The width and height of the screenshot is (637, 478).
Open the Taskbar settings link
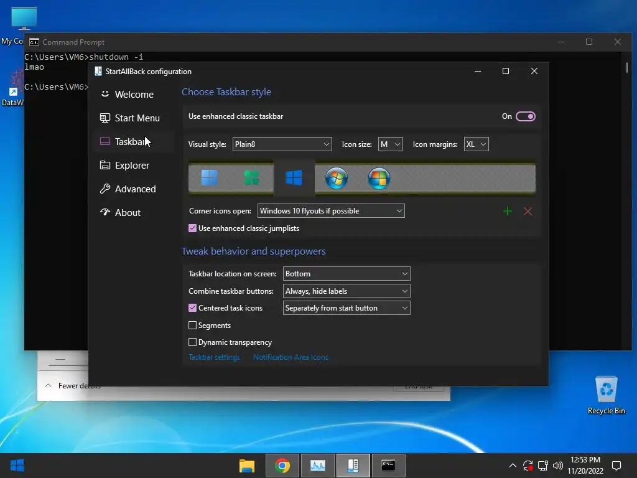pyautogui.click(x=214, y=357)
